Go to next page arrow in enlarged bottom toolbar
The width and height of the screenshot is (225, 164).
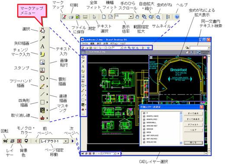tap(73, 141)
